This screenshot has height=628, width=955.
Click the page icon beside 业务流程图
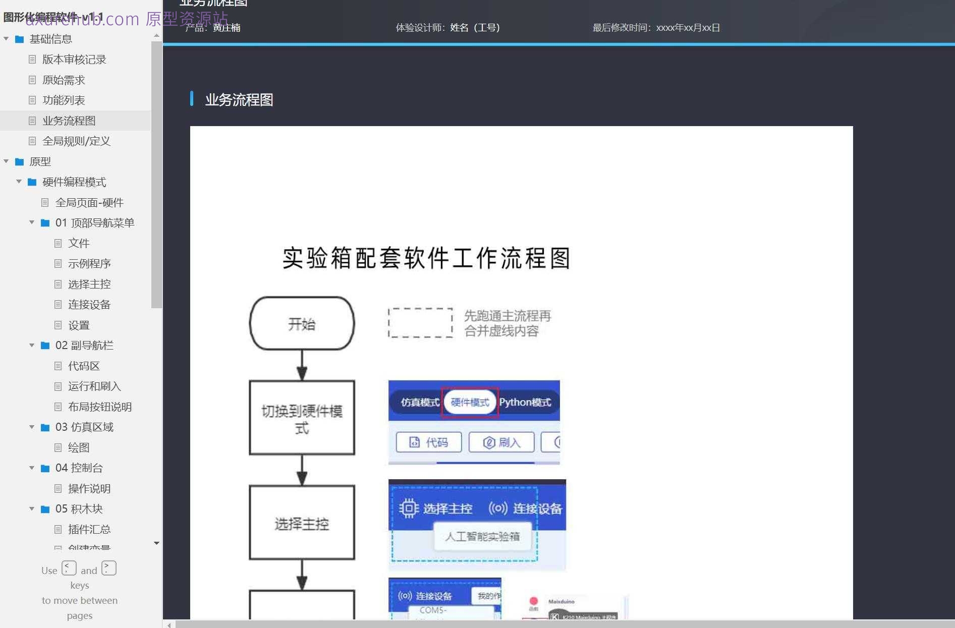coord(32,121)
